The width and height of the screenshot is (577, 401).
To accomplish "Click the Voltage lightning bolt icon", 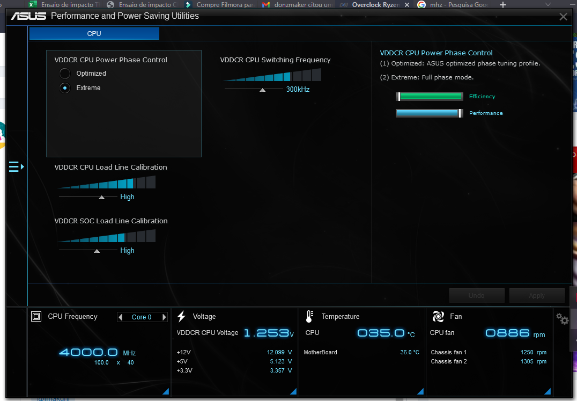I will pyautogui.click(x=181, y=316).
